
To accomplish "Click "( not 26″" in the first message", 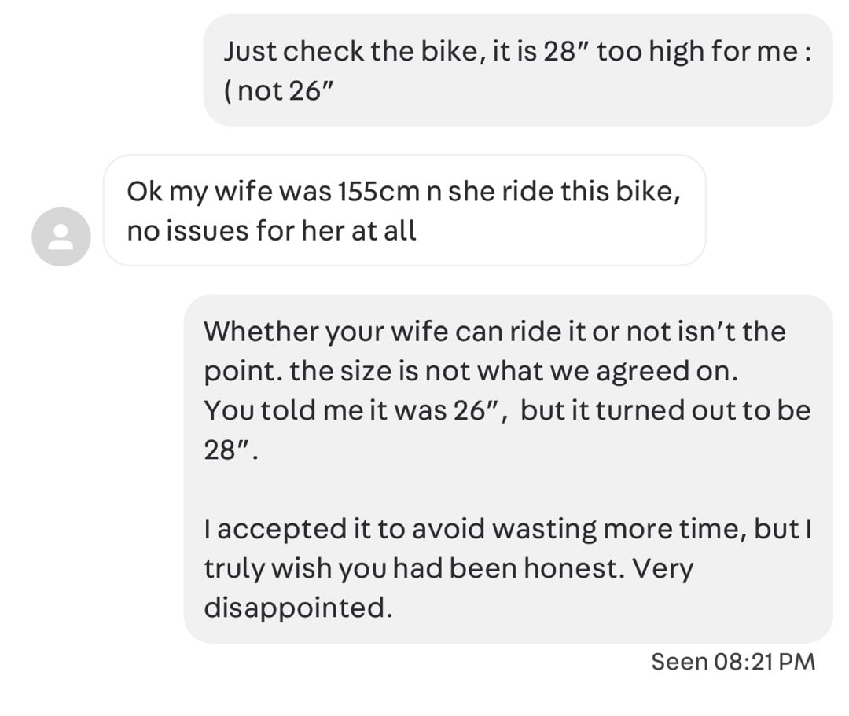I will point(279,91).
